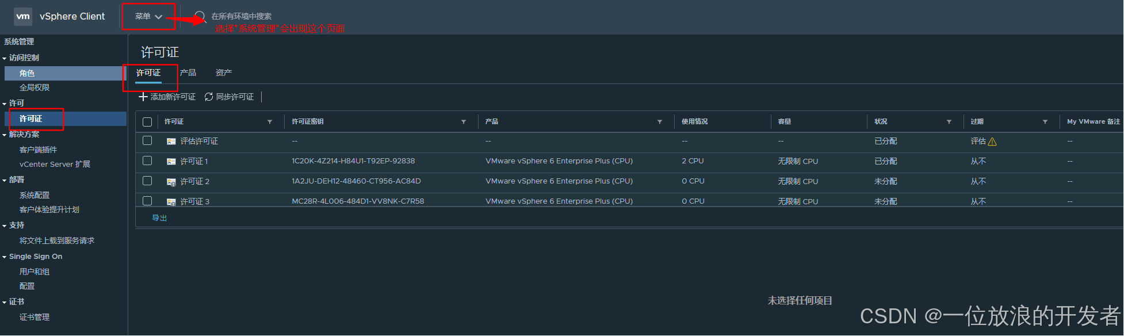
Task: Collapse the Single Sign On section
Action: pos(5,257)
